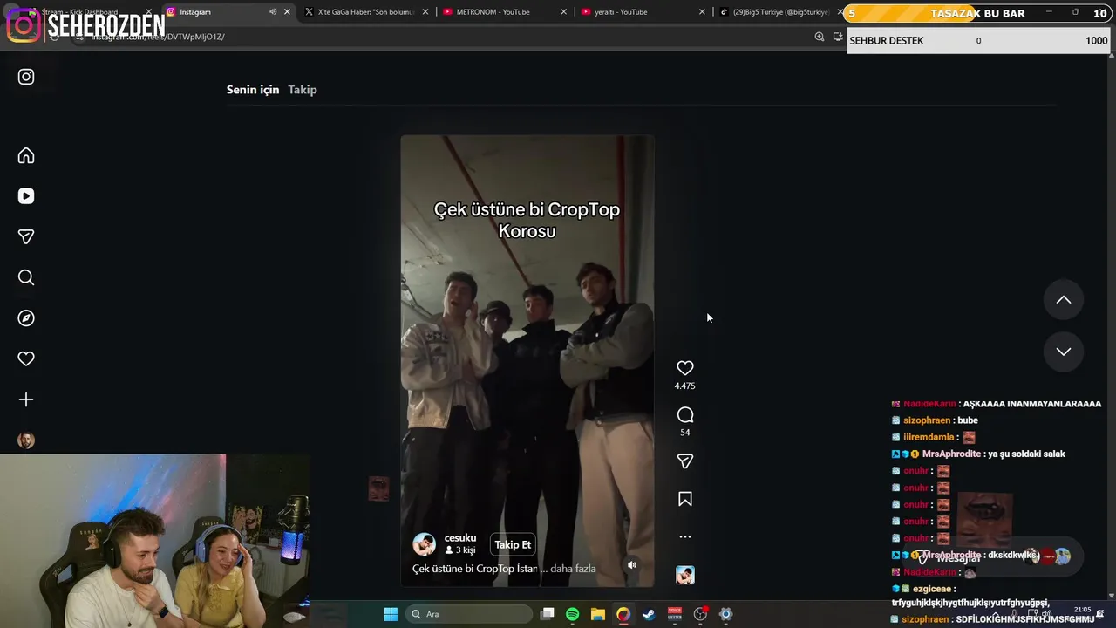The width and height of the screenshot is (1116, 628).
Task: Close the yeraltı - YouTube tab
Action: pyautogui.click(x=703, y=12)
